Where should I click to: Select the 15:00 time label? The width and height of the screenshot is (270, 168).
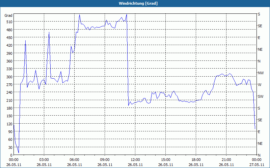[x=165, y=160]
